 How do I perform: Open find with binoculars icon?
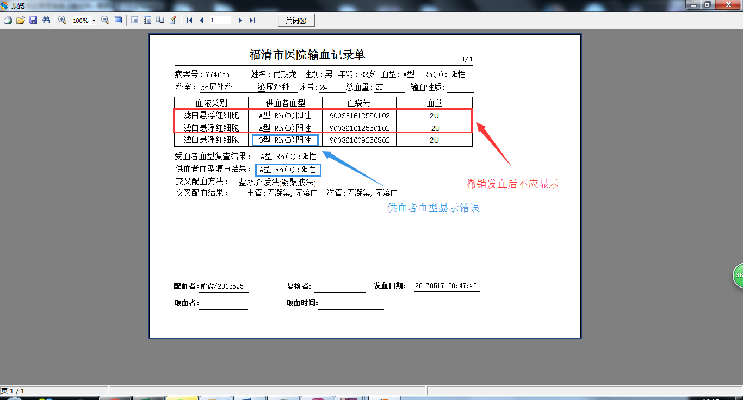click(x=46, y=20)
